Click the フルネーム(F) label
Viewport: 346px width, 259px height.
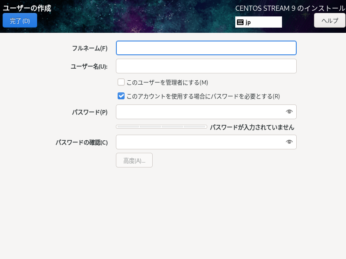[x=90, y=48]
